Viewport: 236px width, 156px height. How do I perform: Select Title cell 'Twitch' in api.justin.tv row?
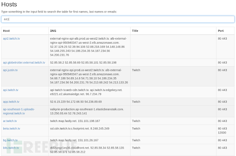point(173,77)
